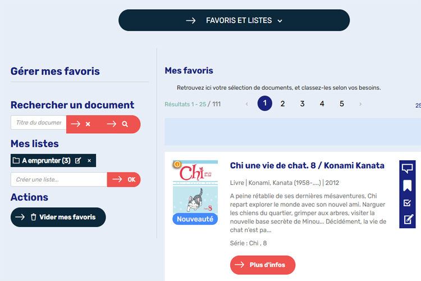This screenshot has height=281, width=421.
Task: Click the edit note icon for Chi
Action: point(408,219)
